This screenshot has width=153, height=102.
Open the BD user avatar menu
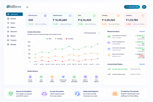(x=144, y=7)
